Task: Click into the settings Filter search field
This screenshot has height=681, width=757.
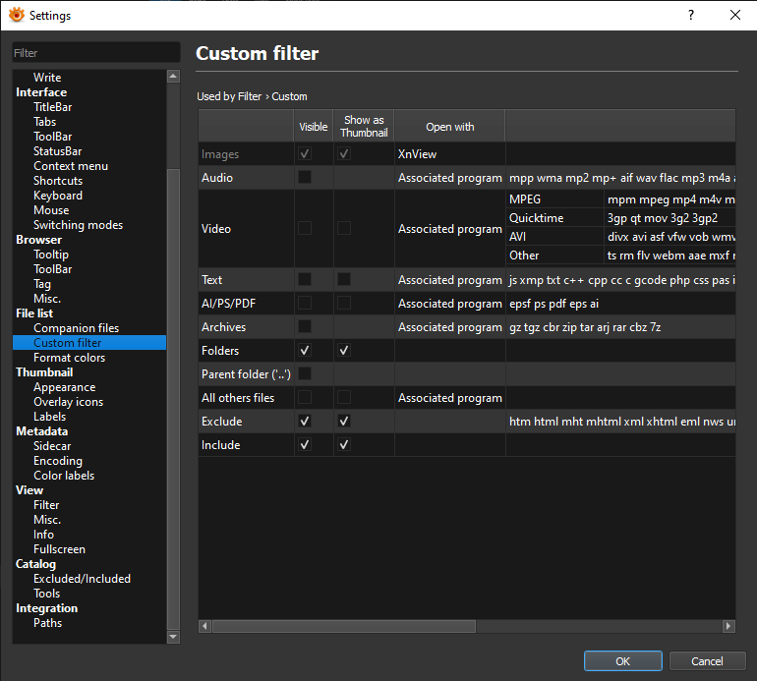Action: pos(95,53)
